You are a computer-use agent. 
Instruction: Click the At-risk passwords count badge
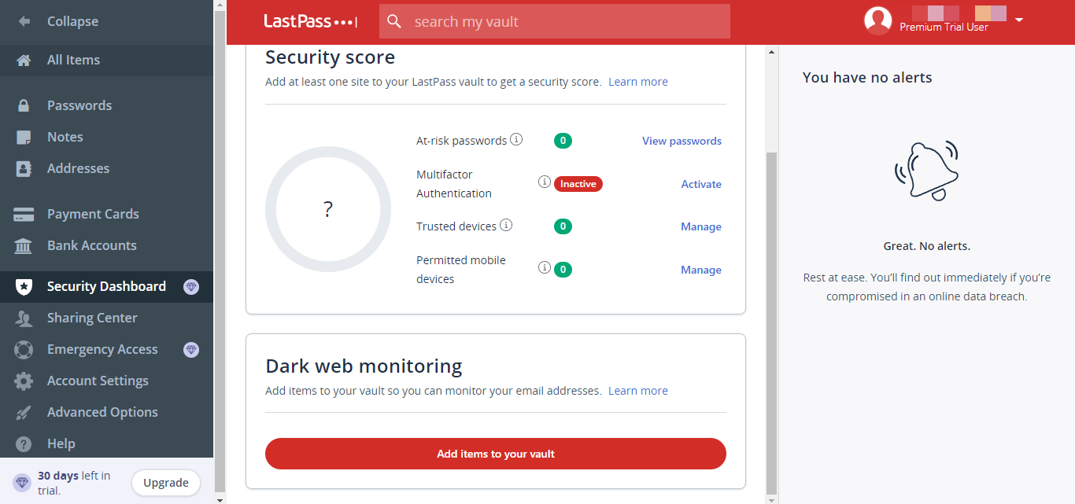(563, 141)
